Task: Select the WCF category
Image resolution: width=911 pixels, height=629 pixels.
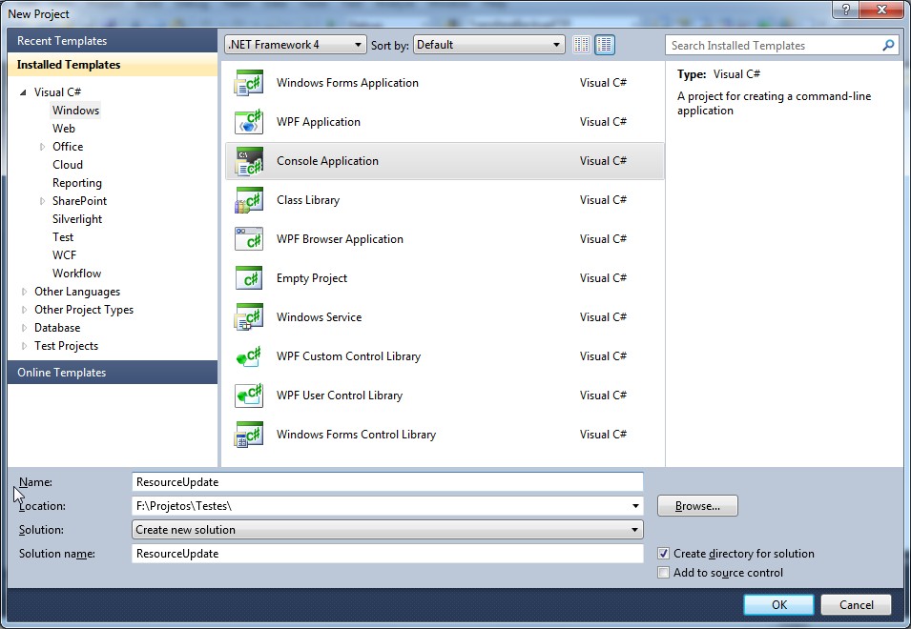Action: coord(64,255)
